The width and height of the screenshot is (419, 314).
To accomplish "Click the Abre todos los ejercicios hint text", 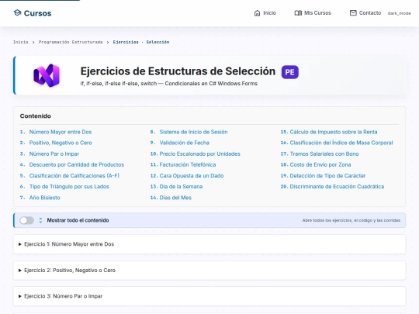I will pos(351,220).
